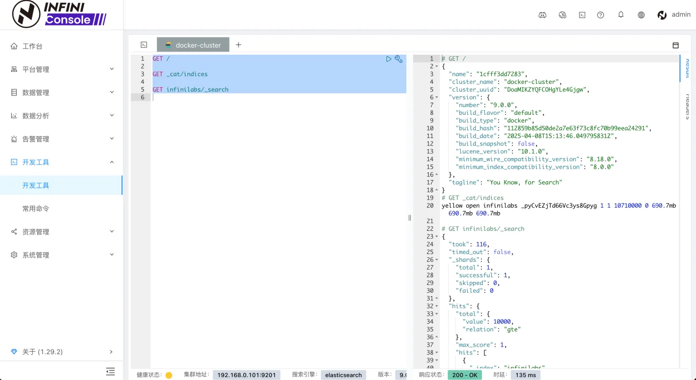Click the console icon left of docker-cluster tab
The image size is (696, 380).
click(x=144, y=45)
